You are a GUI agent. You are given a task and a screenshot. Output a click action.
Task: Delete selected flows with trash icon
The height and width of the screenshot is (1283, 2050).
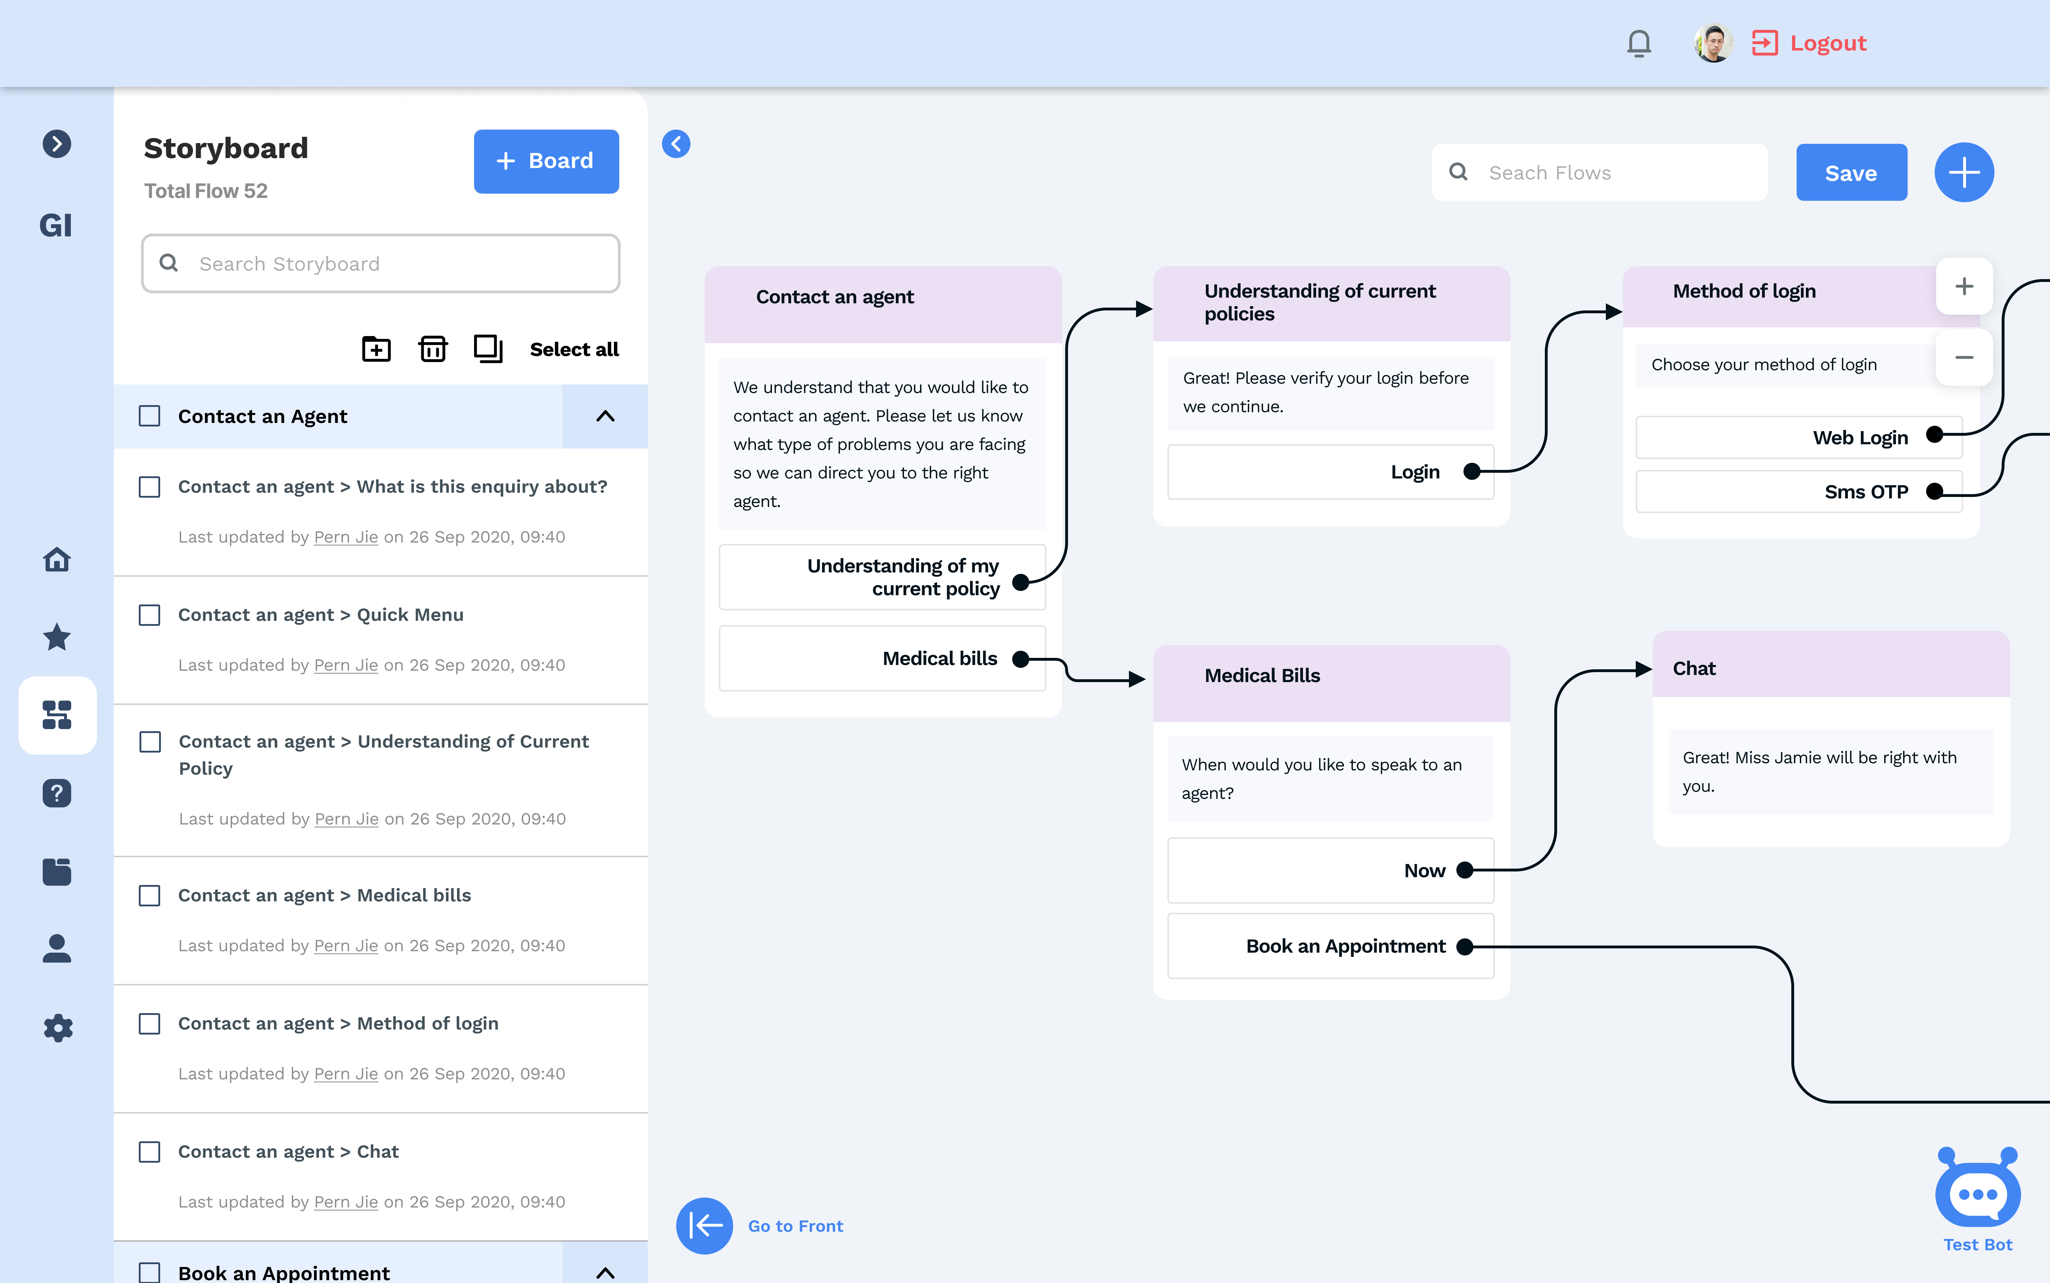tap(432, 349)
